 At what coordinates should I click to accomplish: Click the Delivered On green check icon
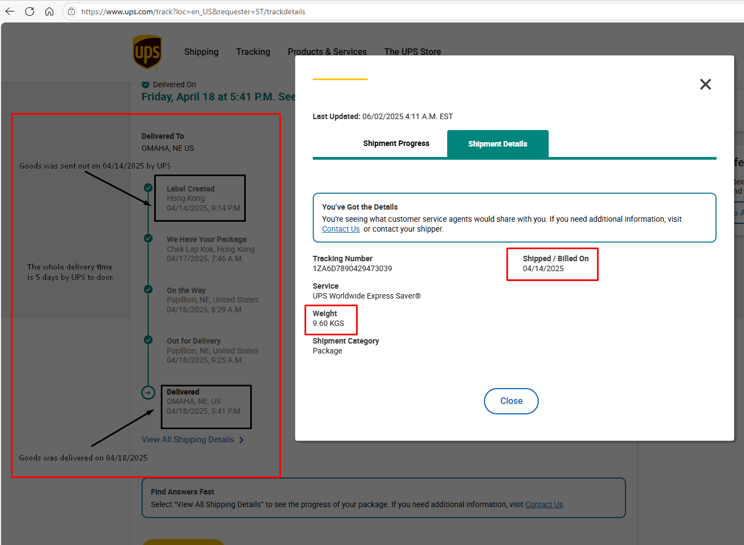145,85
